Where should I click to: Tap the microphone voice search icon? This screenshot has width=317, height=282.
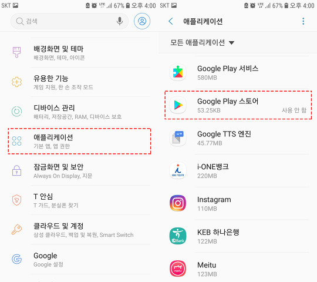click(120, 21)
